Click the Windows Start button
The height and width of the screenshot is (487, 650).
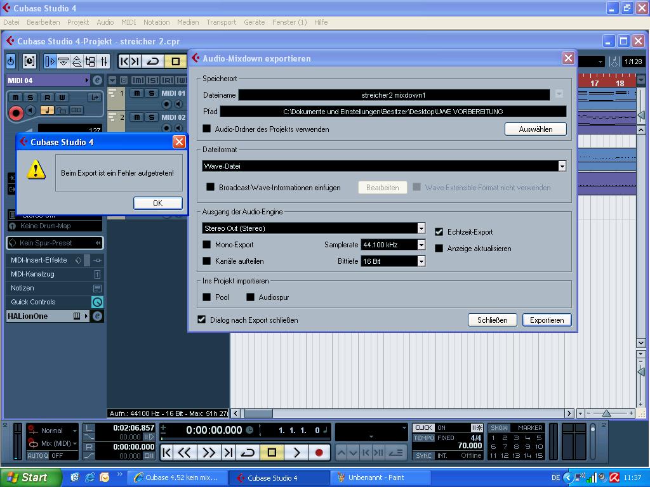pyautogui.click(x=30, y=477)
